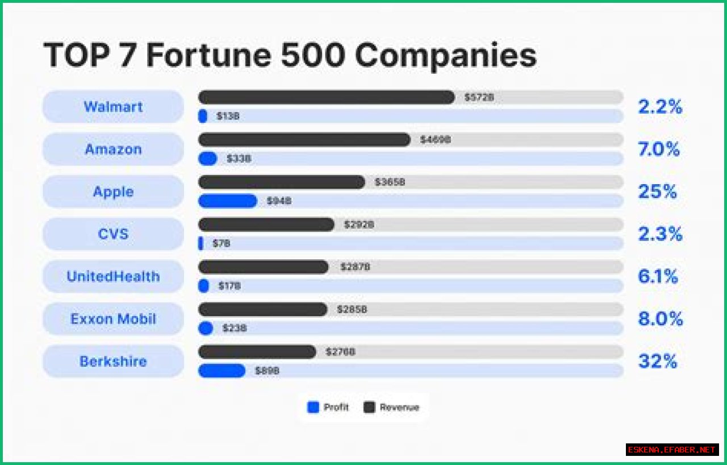Viewport: 727px width, 465px height.
Task: Click Amazon's $469B revenue bar
Action: [304, 140]
